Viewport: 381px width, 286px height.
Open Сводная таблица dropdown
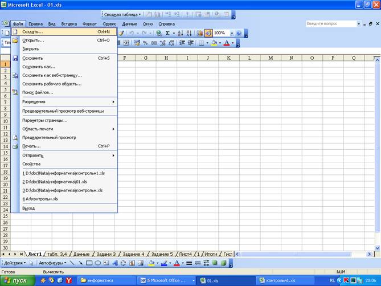[x=122, y=15]
